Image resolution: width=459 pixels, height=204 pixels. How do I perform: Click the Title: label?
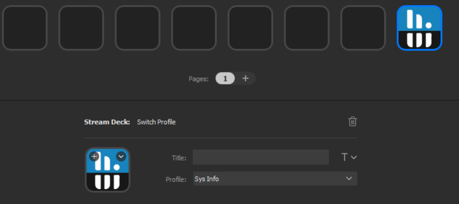point(179,158)
